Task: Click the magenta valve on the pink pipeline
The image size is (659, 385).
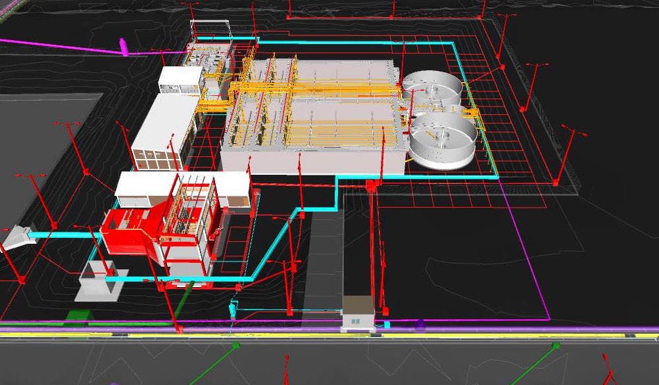Action: coord(124,47)
